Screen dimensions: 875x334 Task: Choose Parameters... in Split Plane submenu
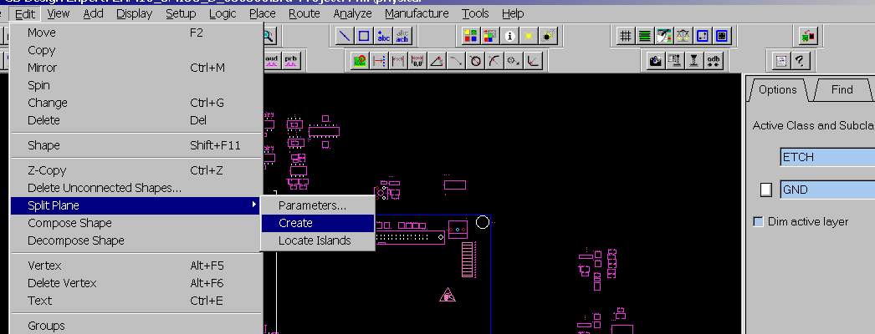click(318, 205)
